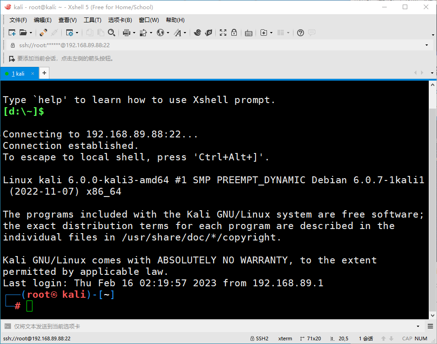Expand the New tab icon dropdown arrow
This screenshot has height=344, width=437.
click(x=271, y=33)
